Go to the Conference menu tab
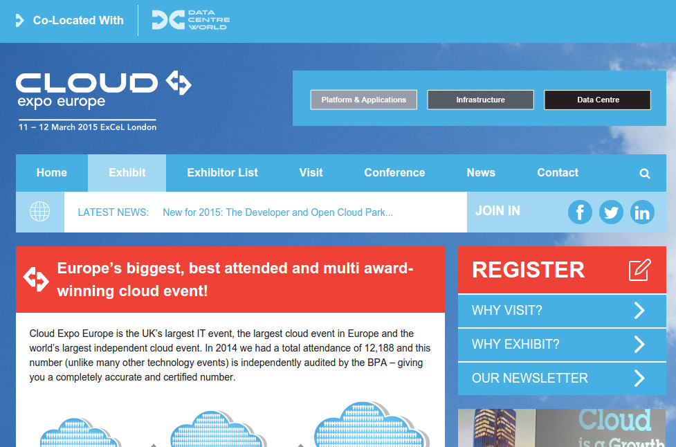The image size is (676, 447). (x=394, y=173)
